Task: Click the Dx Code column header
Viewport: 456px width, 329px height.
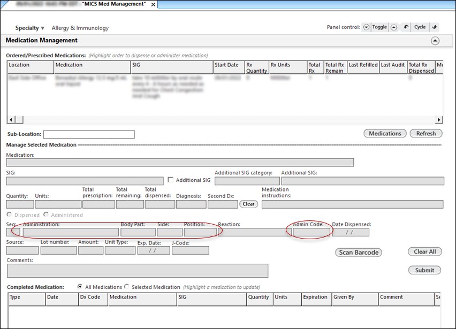Action: [x=93, y=300]
